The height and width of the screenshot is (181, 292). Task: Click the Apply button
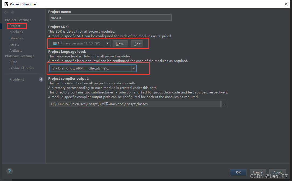(x=278, y=172)
